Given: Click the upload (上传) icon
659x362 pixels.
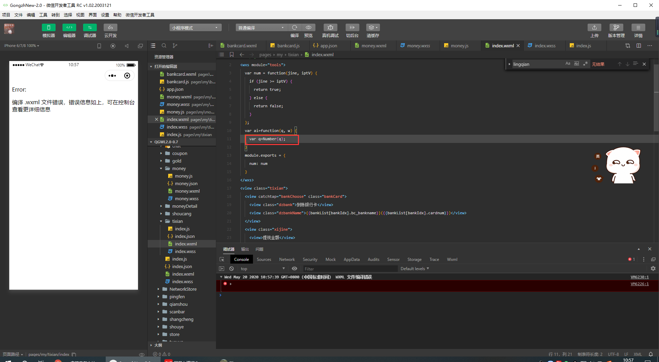Looking at the screenshot, I should pyautogui.click(x=594, y=27).
